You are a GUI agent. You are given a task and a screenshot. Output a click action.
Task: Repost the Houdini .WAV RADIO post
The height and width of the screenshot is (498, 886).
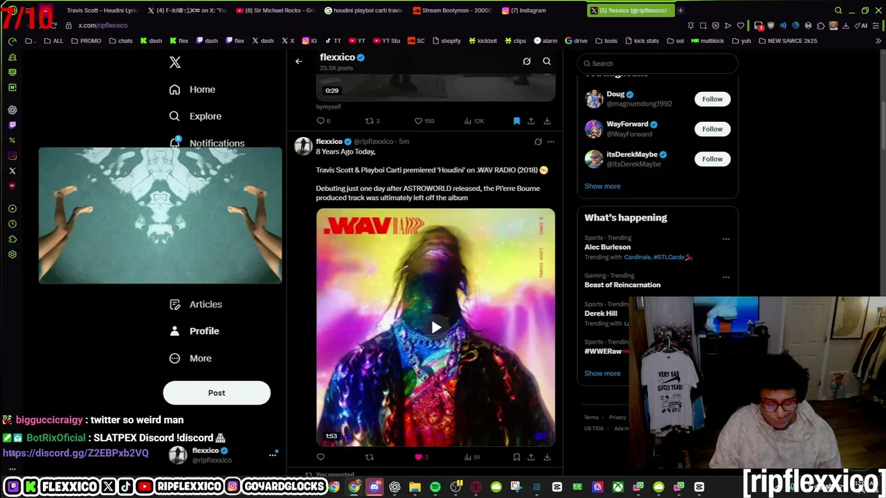370,457
